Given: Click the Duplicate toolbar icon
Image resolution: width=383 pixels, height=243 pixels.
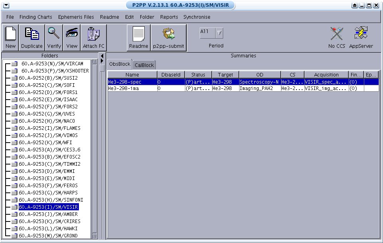Looking at the screenshot, I should point(32,38).
